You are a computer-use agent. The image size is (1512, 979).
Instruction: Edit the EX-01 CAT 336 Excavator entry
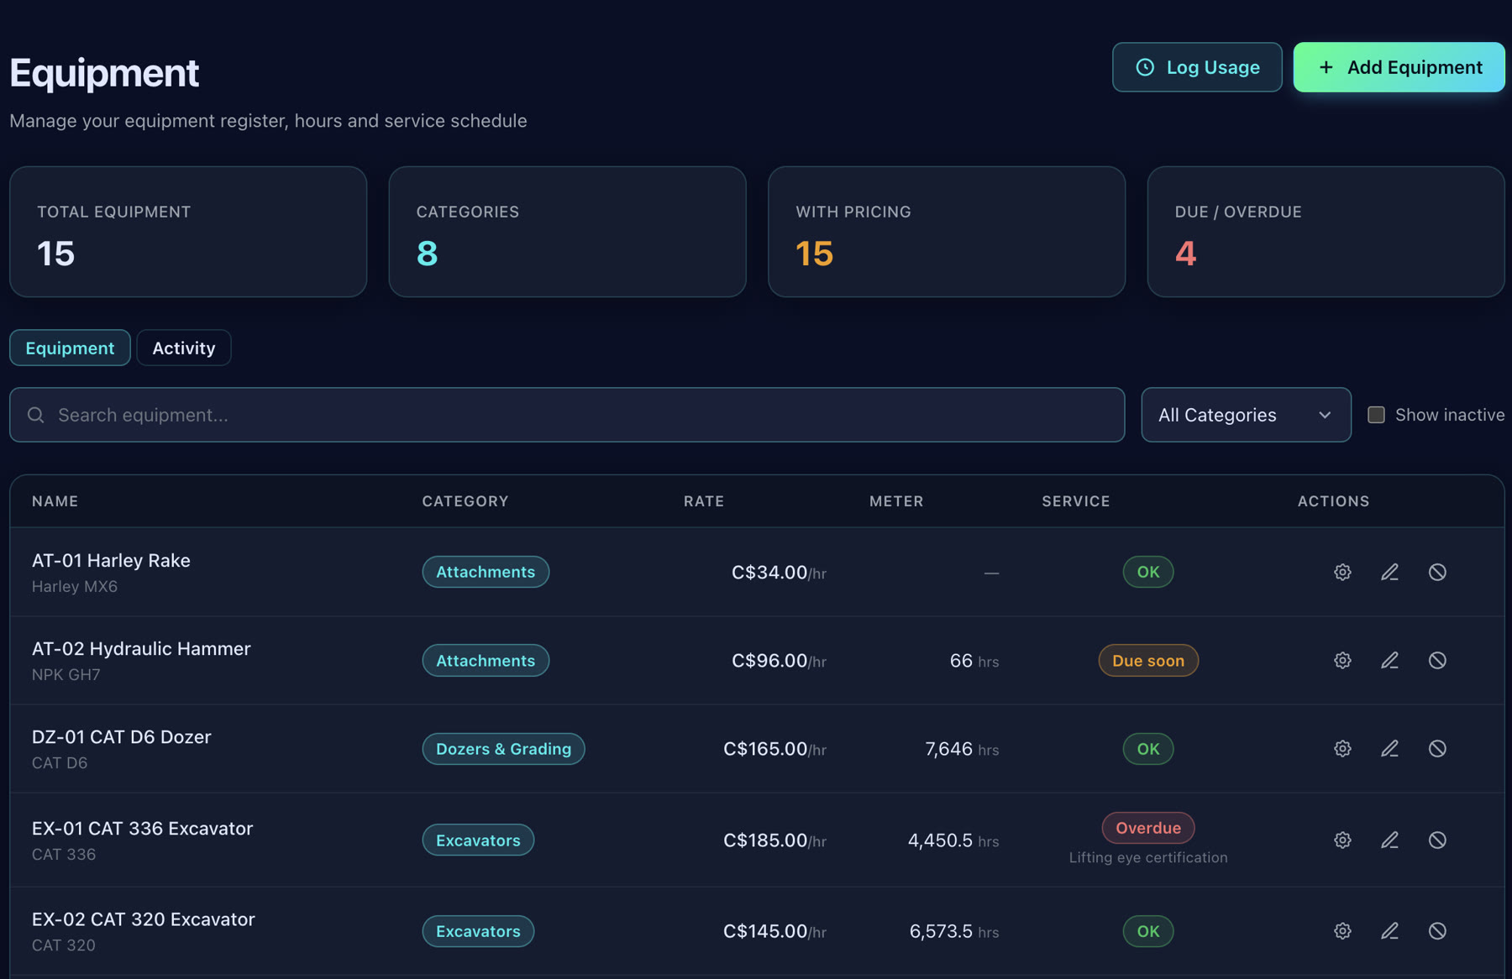tap(1390, 840)
